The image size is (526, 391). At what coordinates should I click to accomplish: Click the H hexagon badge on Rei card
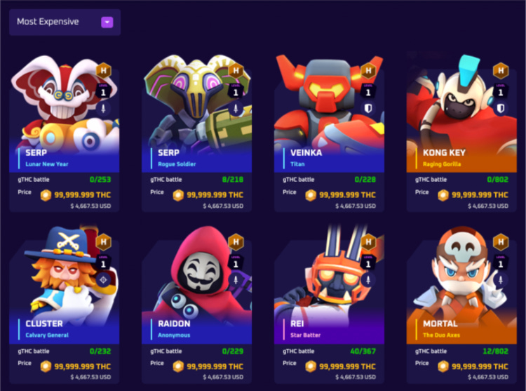[368, 241]
